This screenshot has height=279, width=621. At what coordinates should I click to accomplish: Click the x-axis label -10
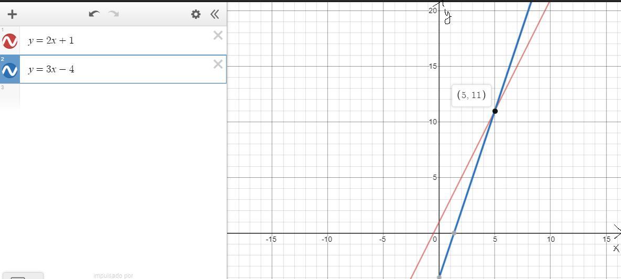click(326, 239)
